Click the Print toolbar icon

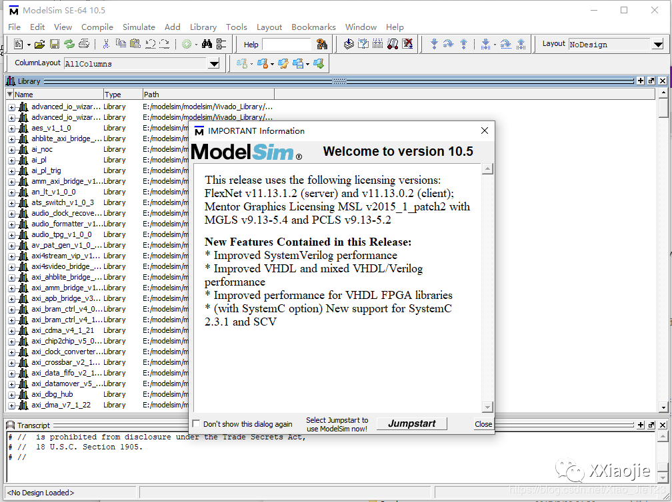click(84, 44)
